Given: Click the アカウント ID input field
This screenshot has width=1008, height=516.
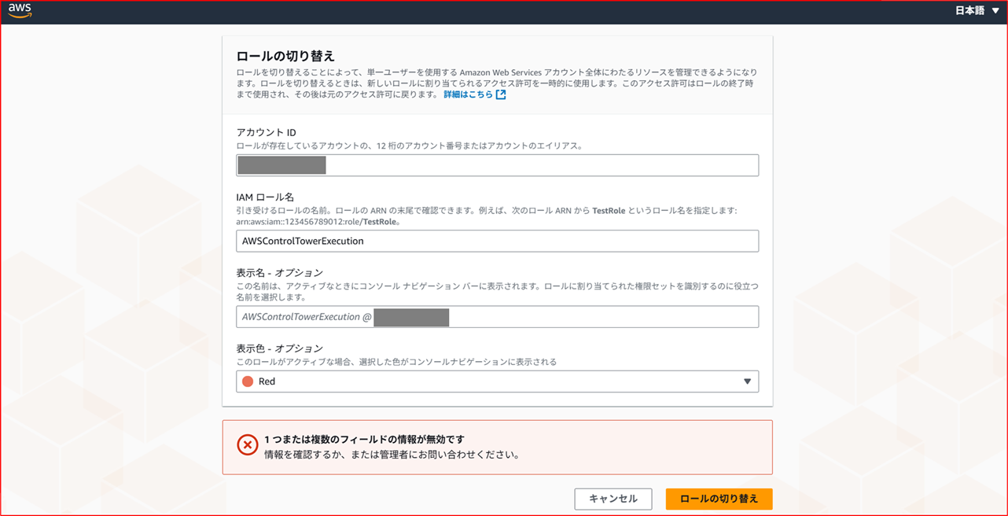Looking at the screenshot, I should 497,165.
